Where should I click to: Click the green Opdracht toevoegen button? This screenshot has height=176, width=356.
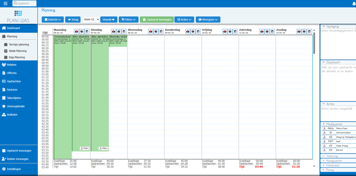pos(157,19)
